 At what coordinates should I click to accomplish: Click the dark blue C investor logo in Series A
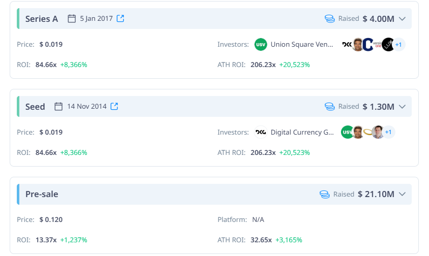coord(367,45)
